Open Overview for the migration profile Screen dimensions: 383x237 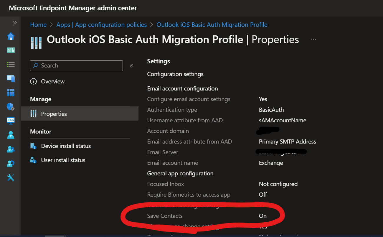point(53,81)
